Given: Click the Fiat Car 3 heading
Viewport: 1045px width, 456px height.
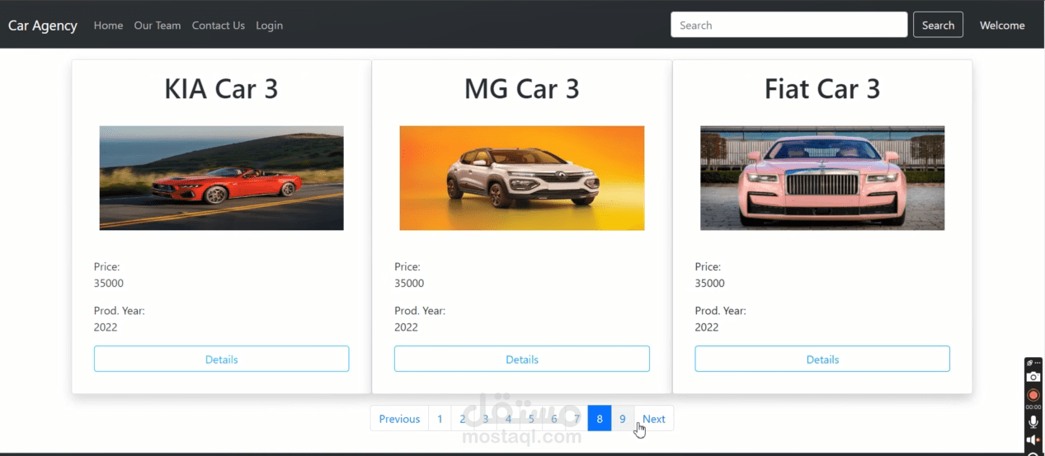Looking at the screenshot, I should click(x=822, y=89).
